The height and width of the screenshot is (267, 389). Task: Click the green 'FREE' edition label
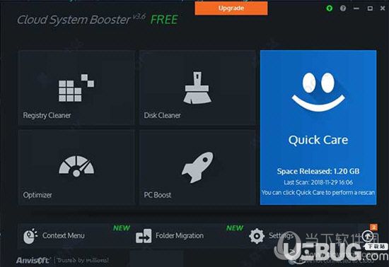coord(164,20)
